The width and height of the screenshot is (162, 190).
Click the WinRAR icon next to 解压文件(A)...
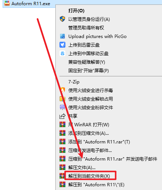62,167
